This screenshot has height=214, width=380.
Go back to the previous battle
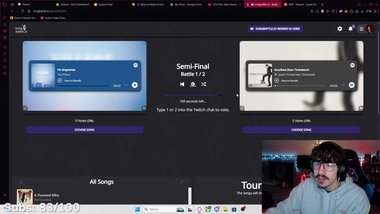tap(182, 84)
